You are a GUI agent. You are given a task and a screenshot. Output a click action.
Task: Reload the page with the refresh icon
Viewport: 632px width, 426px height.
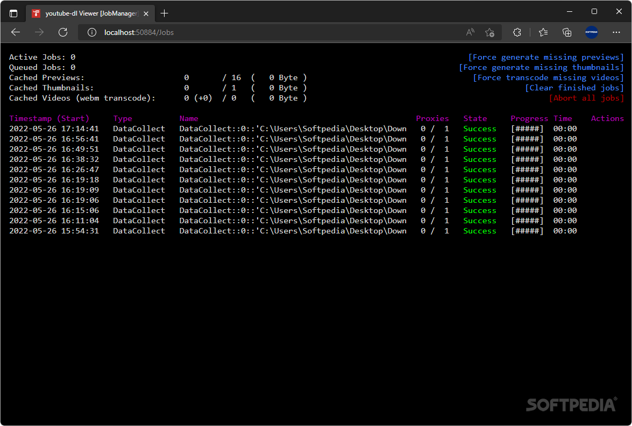63,32
